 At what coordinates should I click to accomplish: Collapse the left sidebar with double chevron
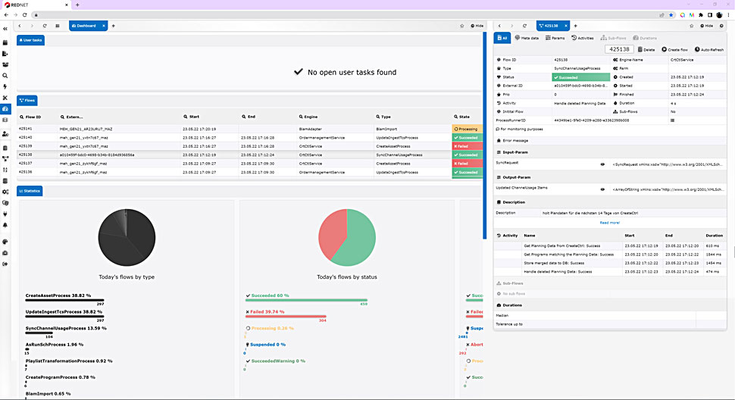(x=5, y=29)
